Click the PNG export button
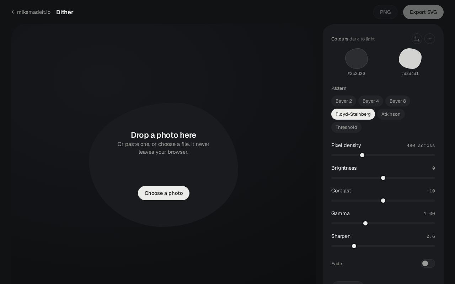 (385, 12)
